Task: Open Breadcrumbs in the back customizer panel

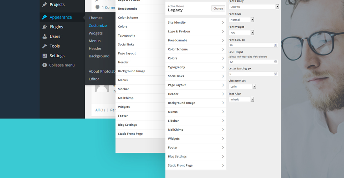Action: (x=140, y=9)
